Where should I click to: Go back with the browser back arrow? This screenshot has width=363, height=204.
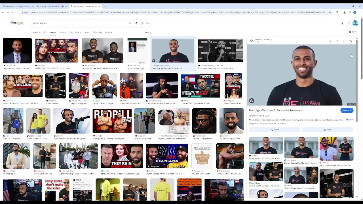[x=3, y=12]
